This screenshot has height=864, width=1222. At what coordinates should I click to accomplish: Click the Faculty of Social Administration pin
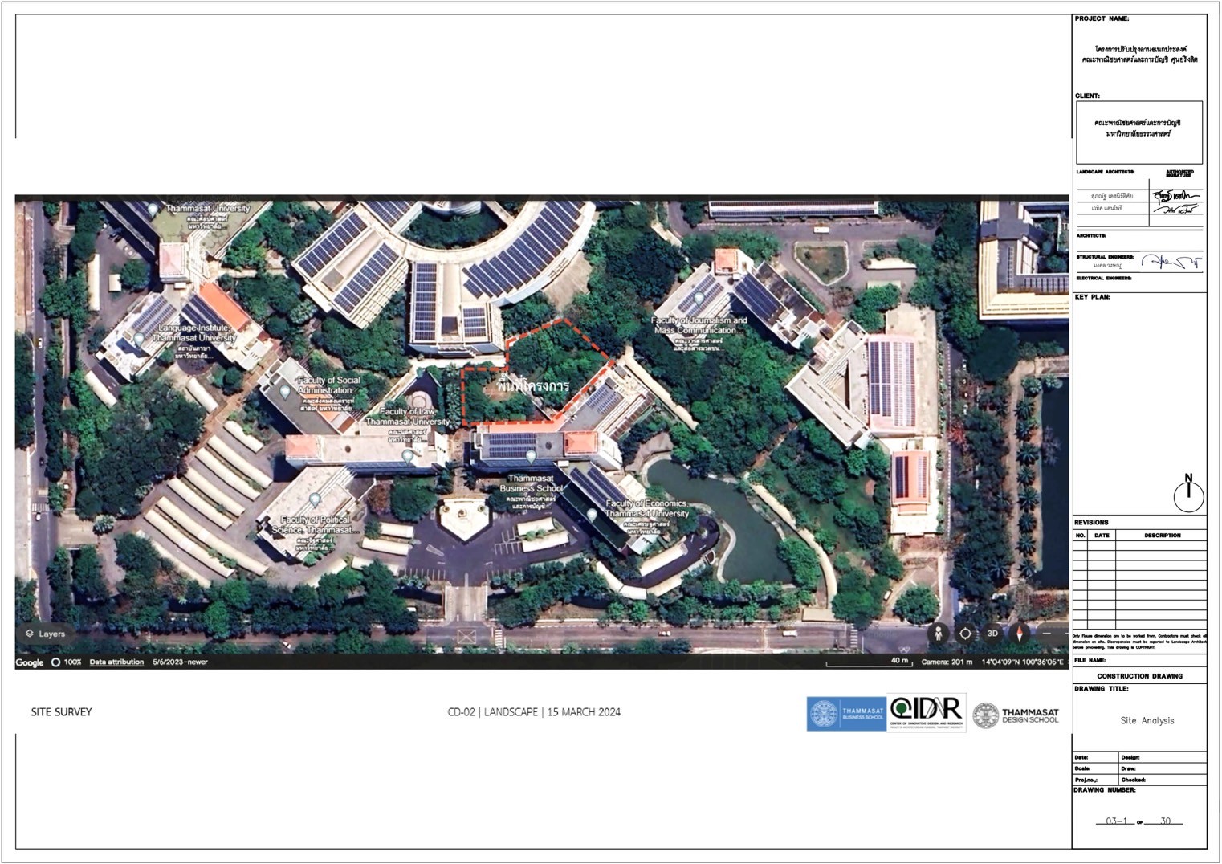tap(284, 393)
